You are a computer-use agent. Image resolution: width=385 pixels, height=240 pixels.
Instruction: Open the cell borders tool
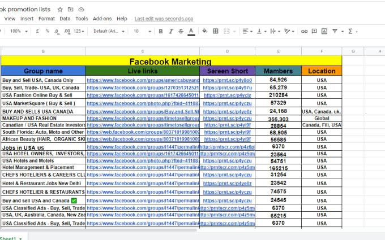click(x=215, y=31)
